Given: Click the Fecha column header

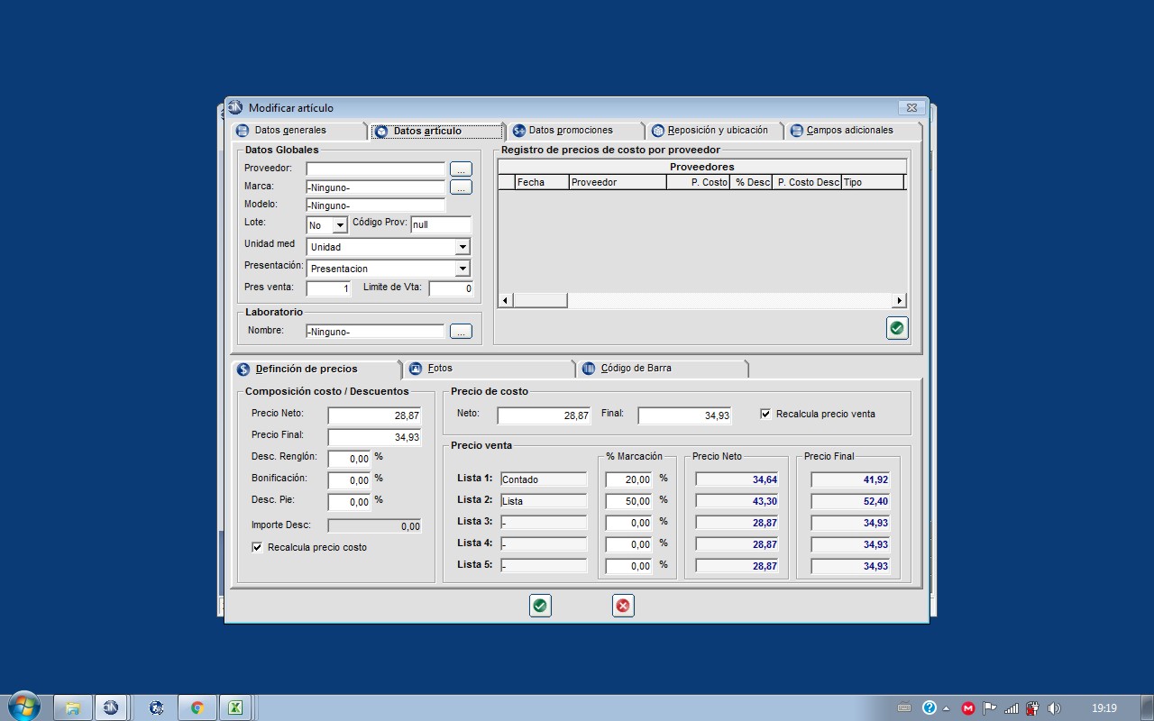Looking at the screenshot, I should (x=542, y=182).
